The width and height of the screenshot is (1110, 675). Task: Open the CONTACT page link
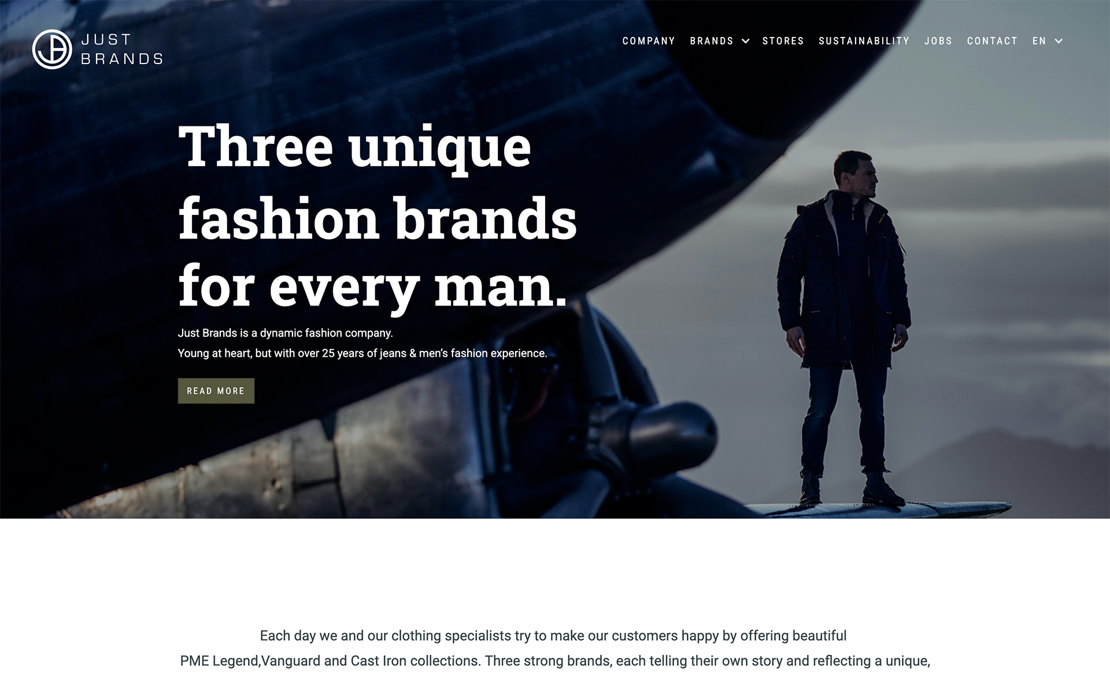point(992,41)
